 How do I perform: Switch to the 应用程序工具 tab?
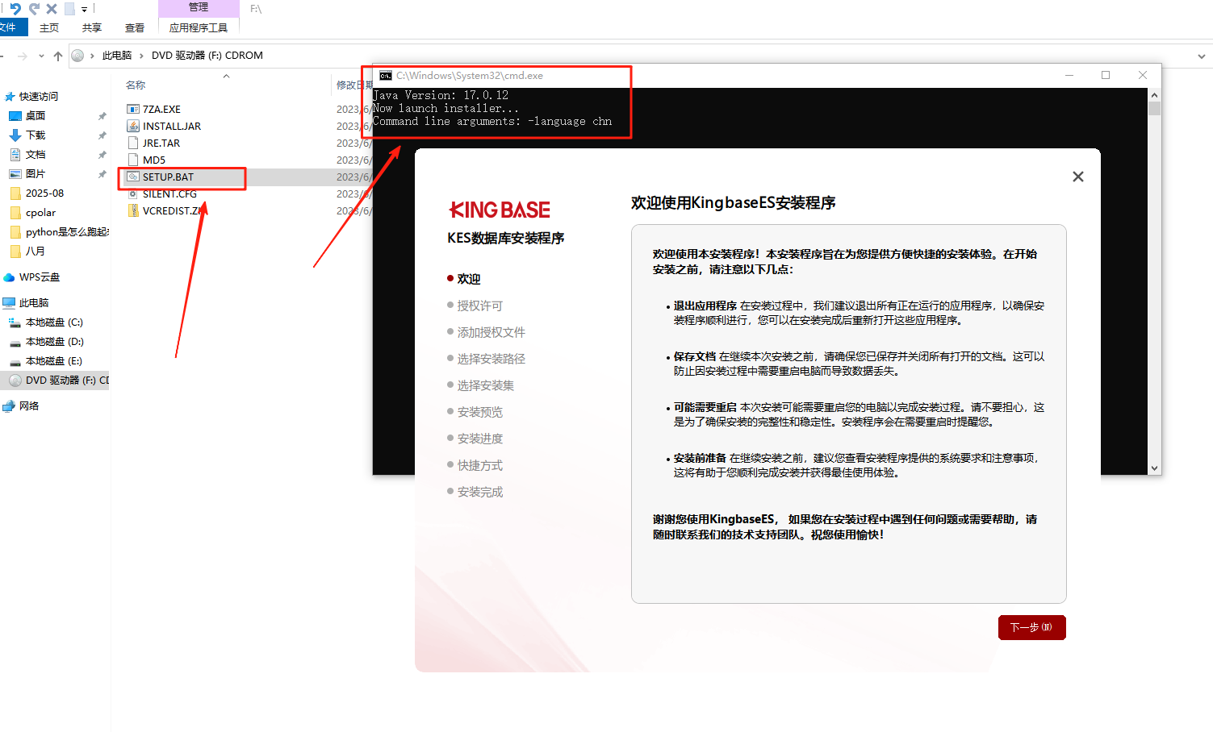199,27
